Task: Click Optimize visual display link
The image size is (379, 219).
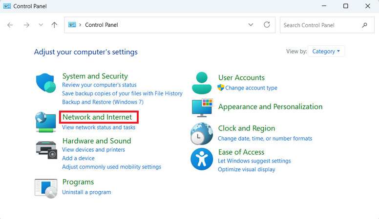Action: [x=247, y=169]
